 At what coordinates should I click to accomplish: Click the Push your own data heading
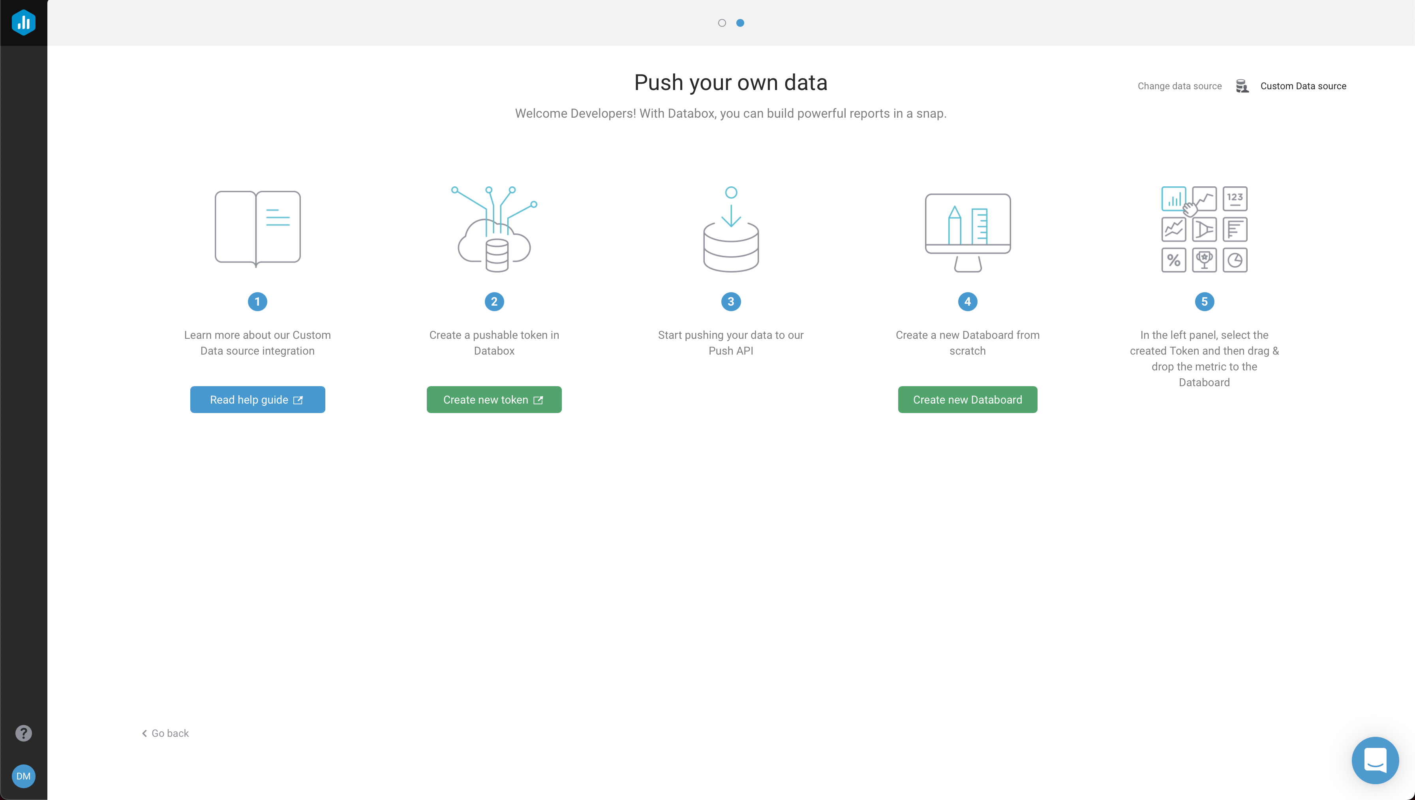tap(730, 83)
